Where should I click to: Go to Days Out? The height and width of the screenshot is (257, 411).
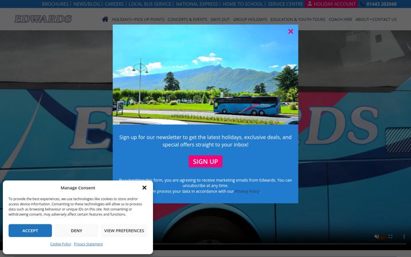(220, 19)
